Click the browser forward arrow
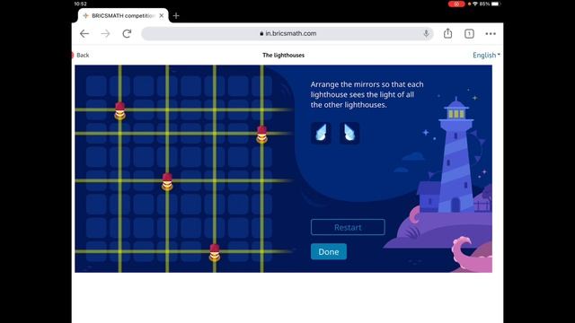This screenshot has height=323, width=575. click(x=106, y=34)
